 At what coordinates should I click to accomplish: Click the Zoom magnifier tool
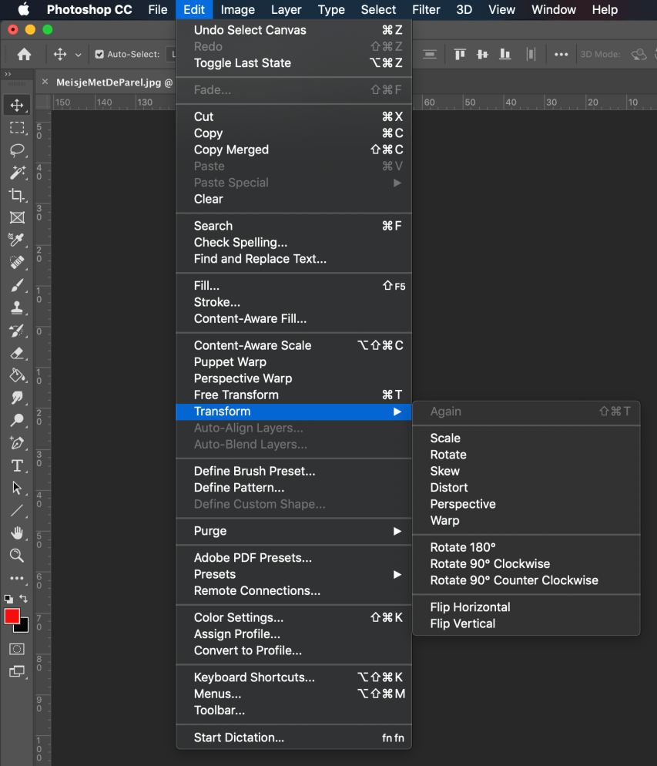(17, 556)
